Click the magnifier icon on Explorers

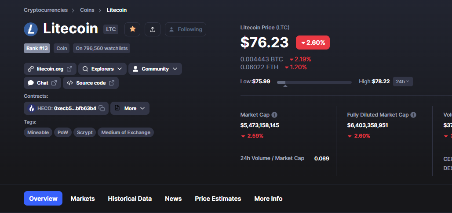[x=85, y=69]
